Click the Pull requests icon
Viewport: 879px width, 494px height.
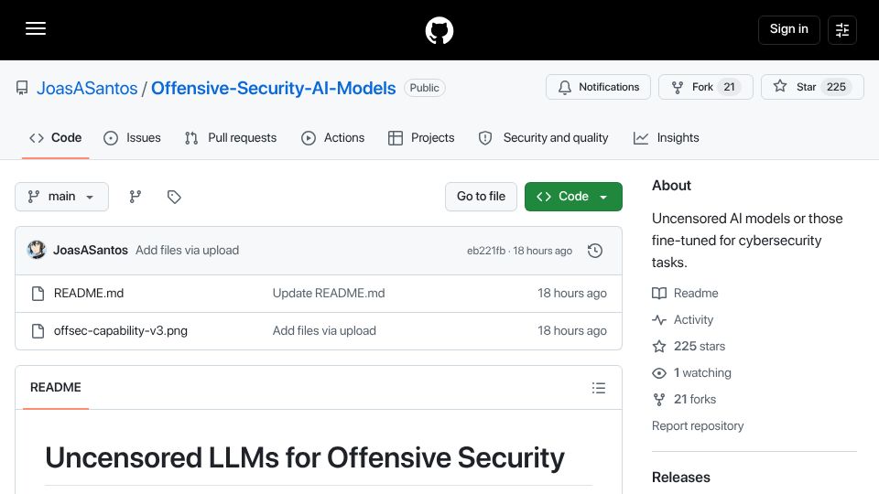[x=191, y=138]
